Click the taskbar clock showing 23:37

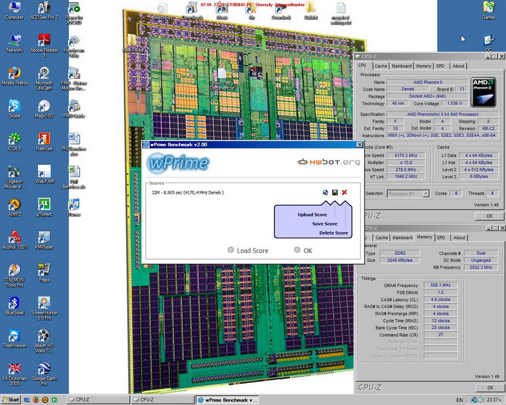click(493, 400)
